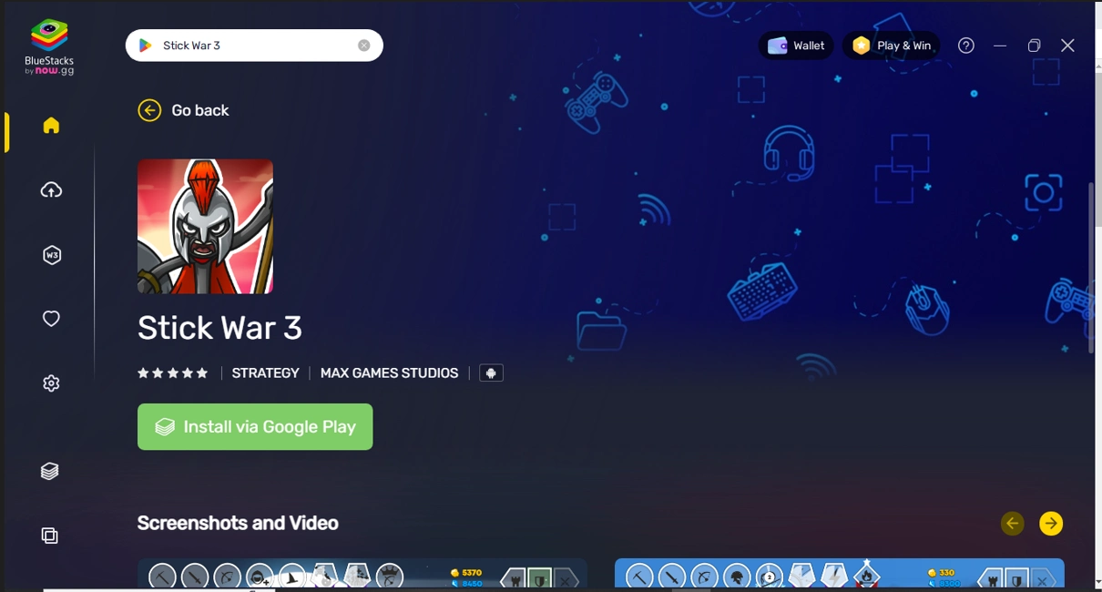Click the Stick War 3 app icon image
Viewport: 1102px width, 592px height.
[x=205, y=227]
